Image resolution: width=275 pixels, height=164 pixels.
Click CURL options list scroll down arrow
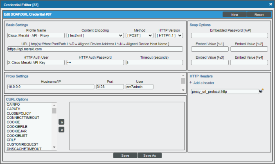pyautogui.click(x=54, y=147)
